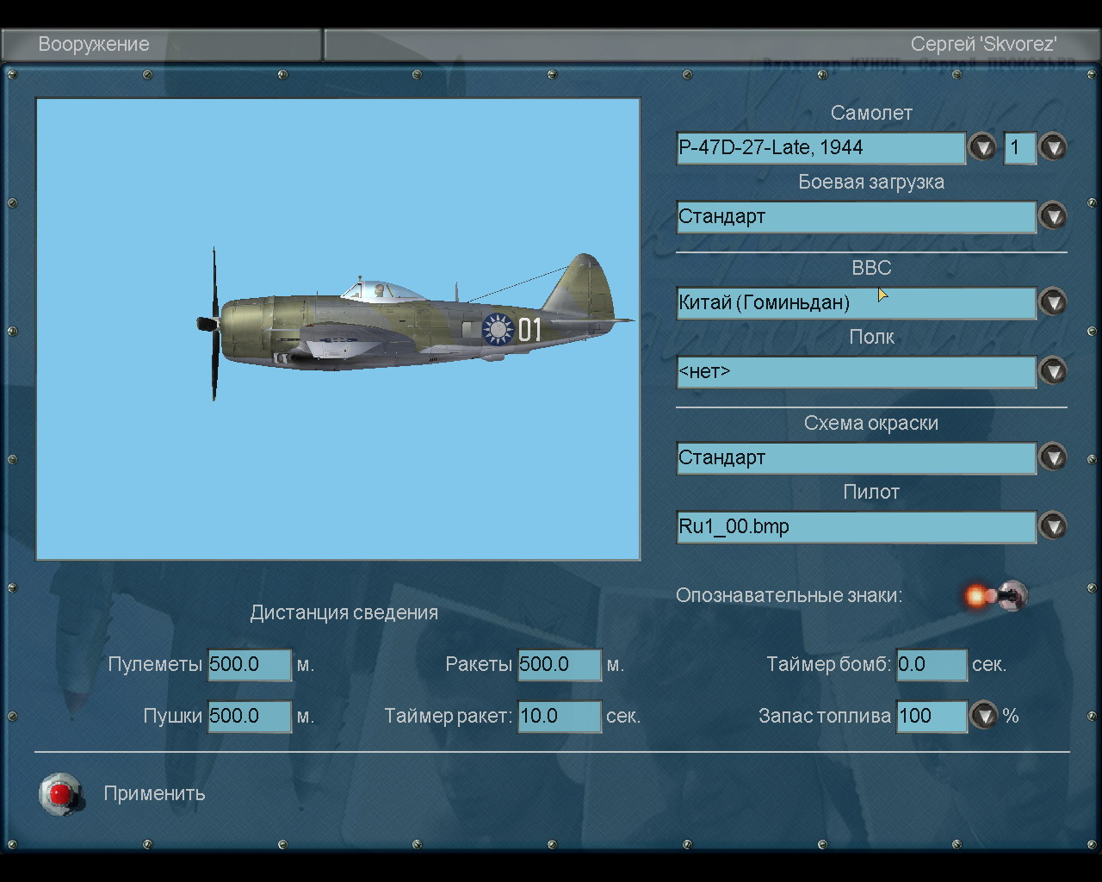Select the Вооружение header tab
Screen dimensions: 1102x882
coord(94,45)
